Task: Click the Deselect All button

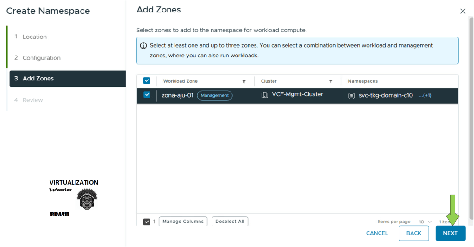Action: pos(230,222)
